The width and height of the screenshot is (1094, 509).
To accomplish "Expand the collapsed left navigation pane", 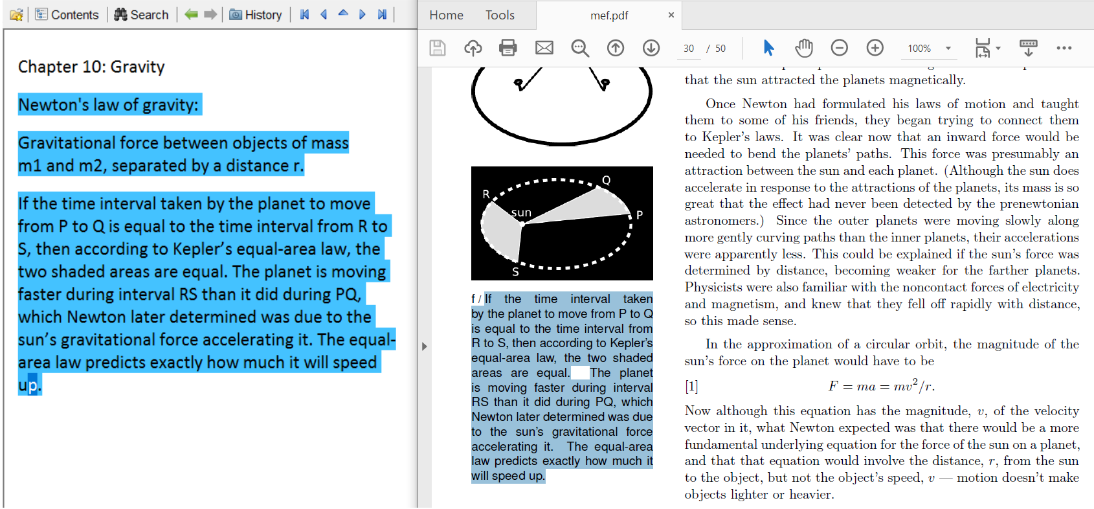I will (x=424, y=346).
